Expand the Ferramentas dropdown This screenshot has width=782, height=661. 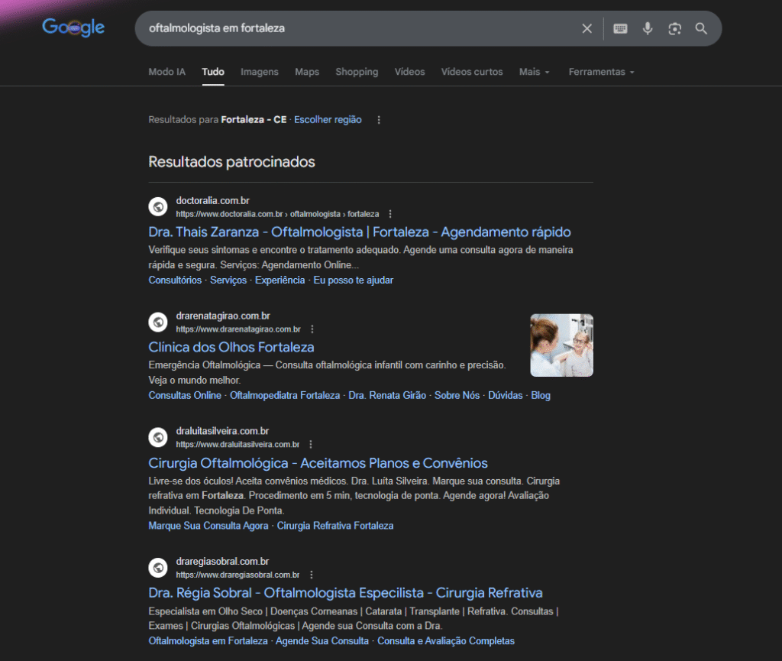(x=602, y=72)
